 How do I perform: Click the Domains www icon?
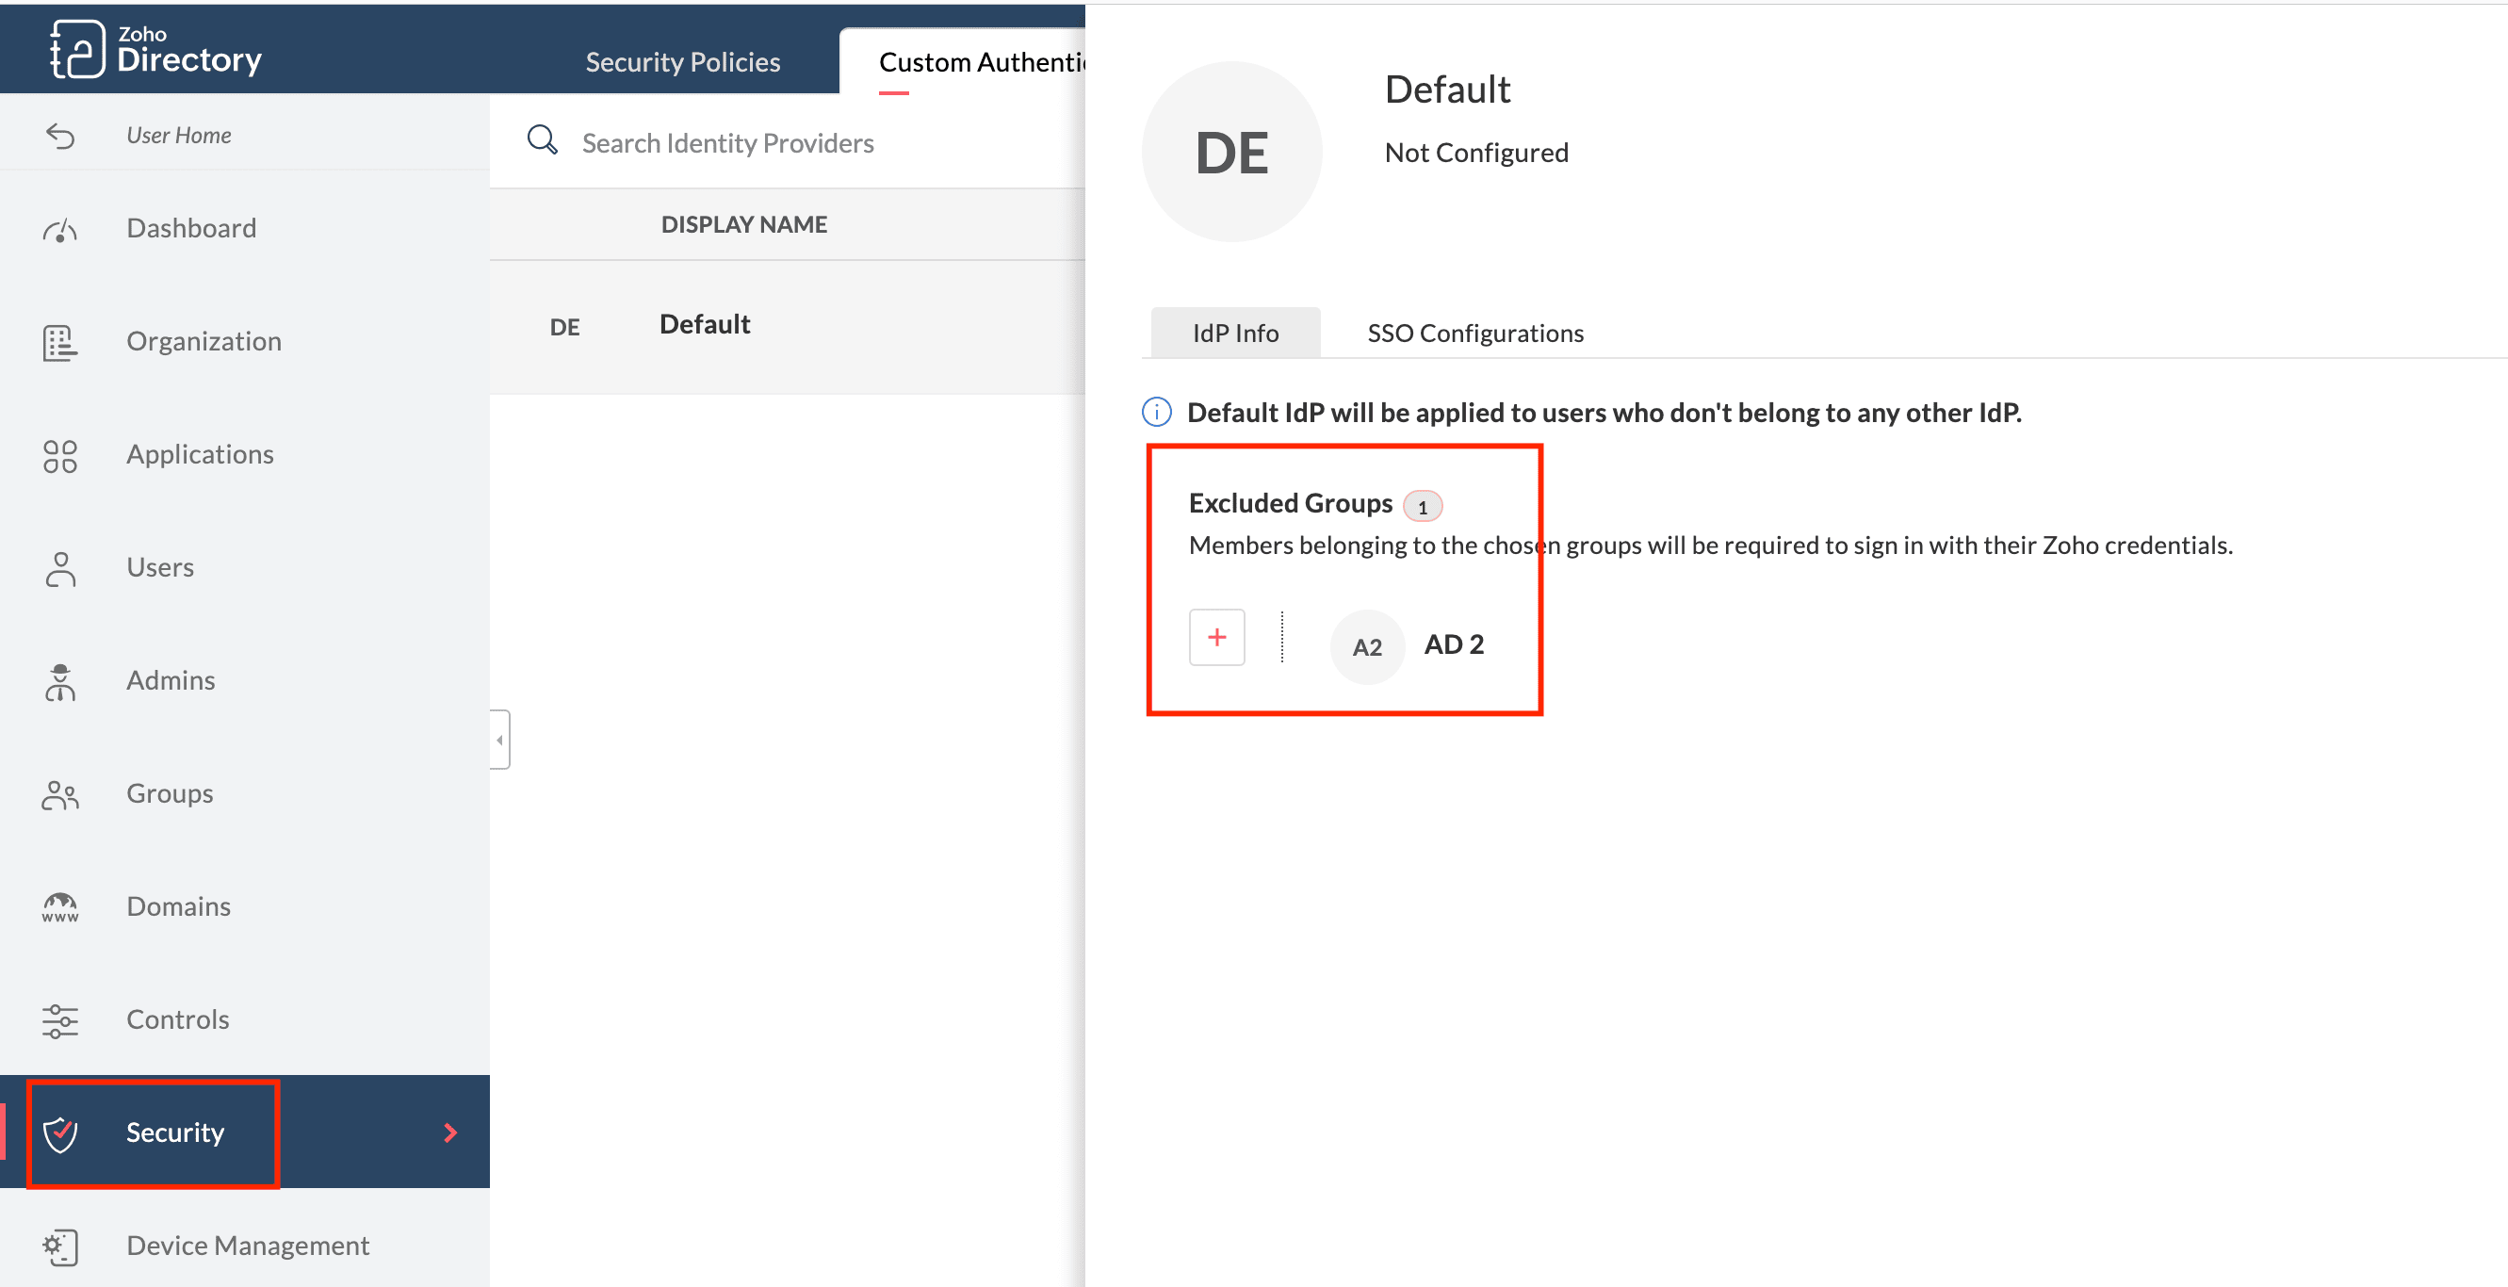pyautogui.click(x=59, y=907)
